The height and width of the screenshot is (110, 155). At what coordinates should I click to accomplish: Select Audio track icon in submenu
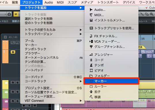pyautogui.click(x=91, y=10)
